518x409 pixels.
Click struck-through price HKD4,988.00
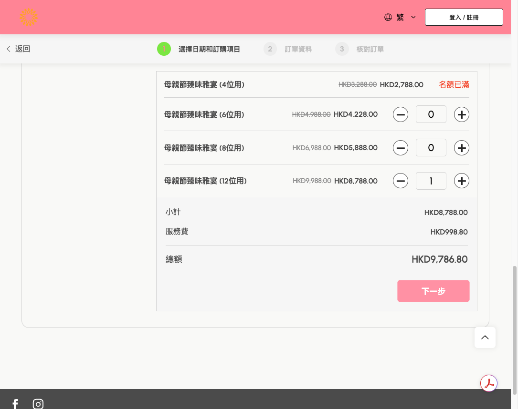[311, 114]
